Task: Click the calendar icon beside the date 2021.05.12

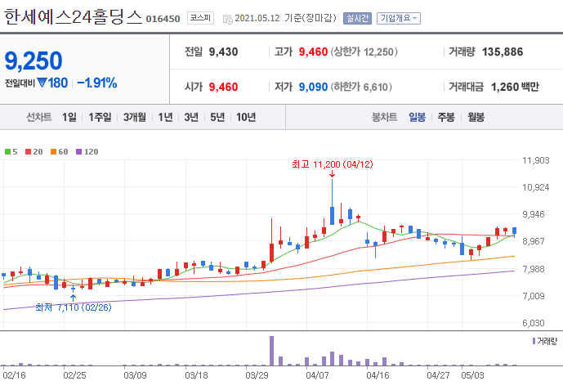Action: click(x=227, y=19)
